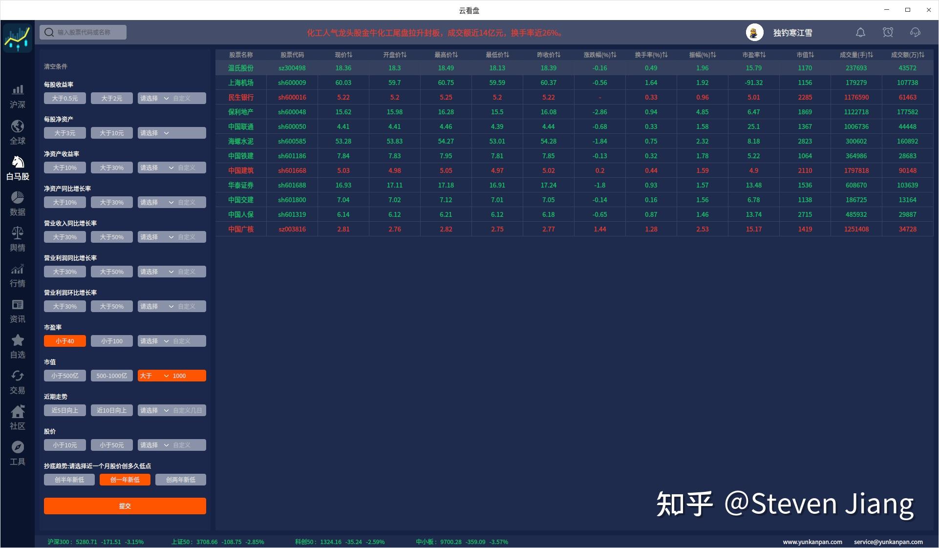
Task: Toggle 市盈率 小于40 filter
Action: 65,341
